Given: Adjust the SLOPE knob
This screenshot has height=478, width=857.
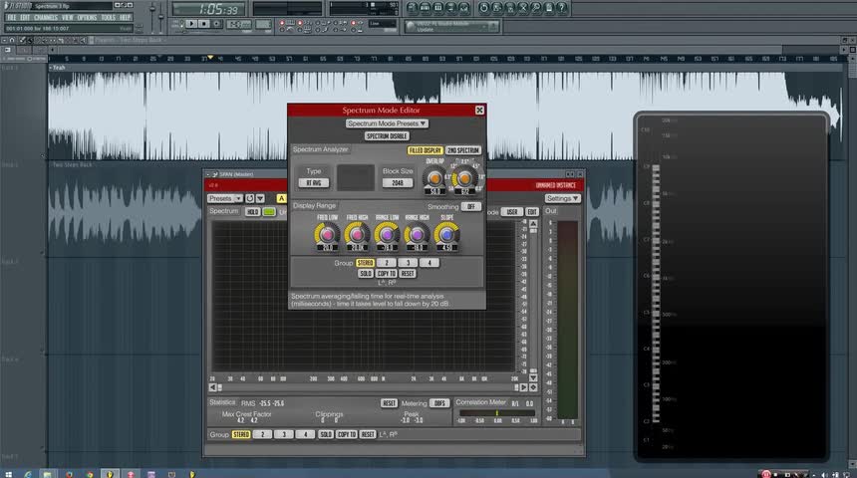Looking at the screenshot, I should click(x=446, y=234).
